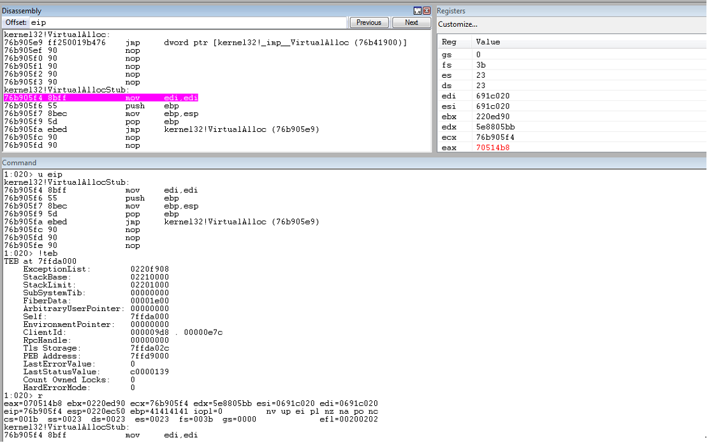Select the eax register value 70514b8

[493, 148]
